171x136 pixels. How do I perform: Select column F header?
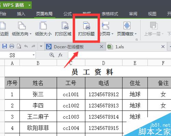(x=159, y=63)
